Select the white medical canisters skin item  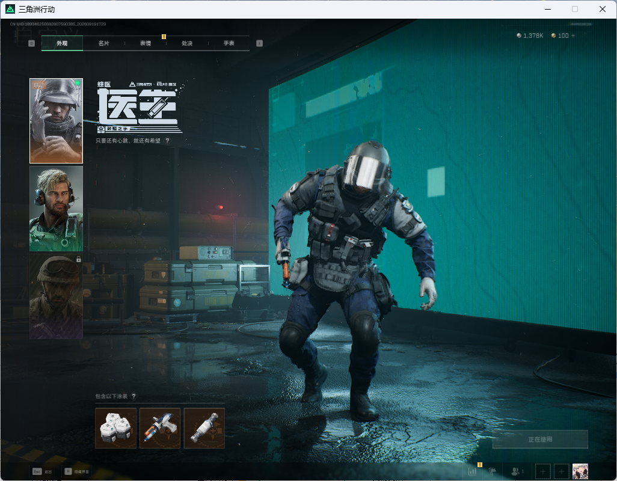pyautogui.click(x=115, y=428)
